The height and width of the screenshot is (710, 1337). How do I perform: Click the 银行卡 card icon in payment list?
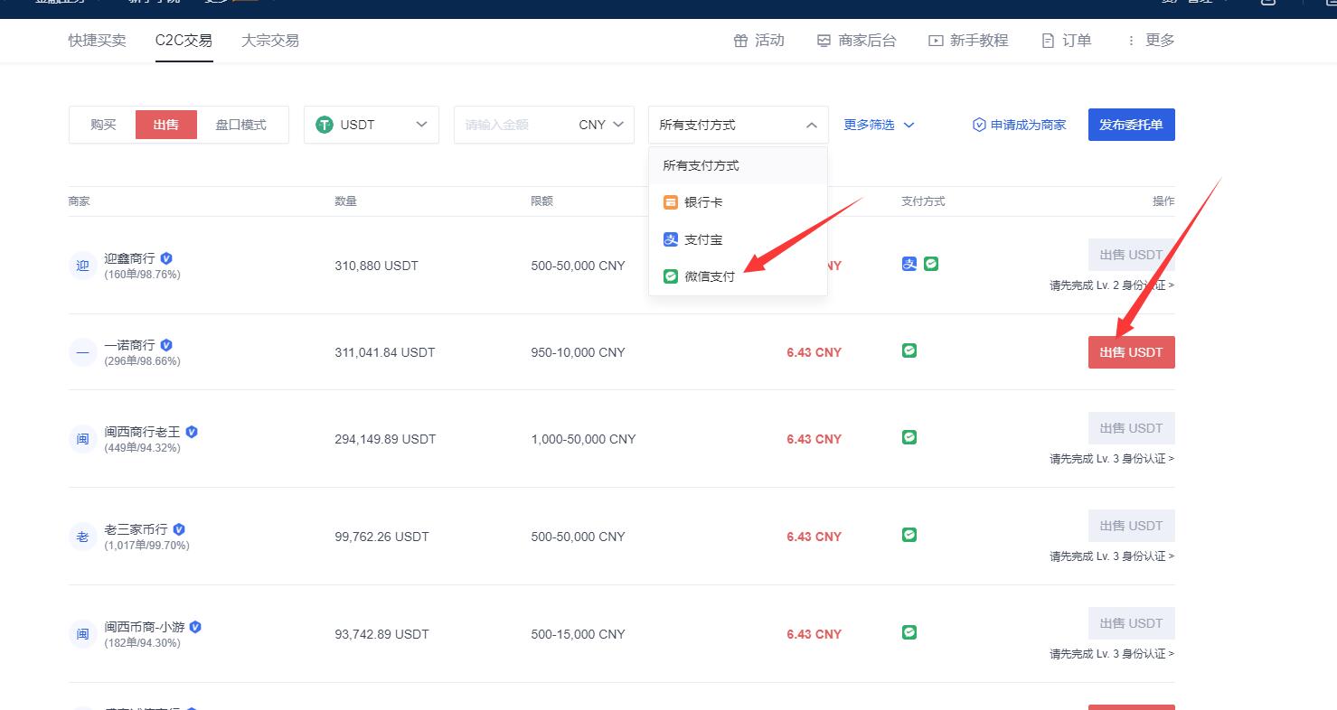(671, 202)
